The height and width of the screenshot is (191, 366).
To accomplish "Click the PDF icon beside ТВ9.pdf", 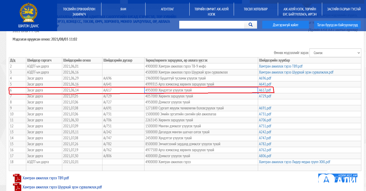I will 17,178.
